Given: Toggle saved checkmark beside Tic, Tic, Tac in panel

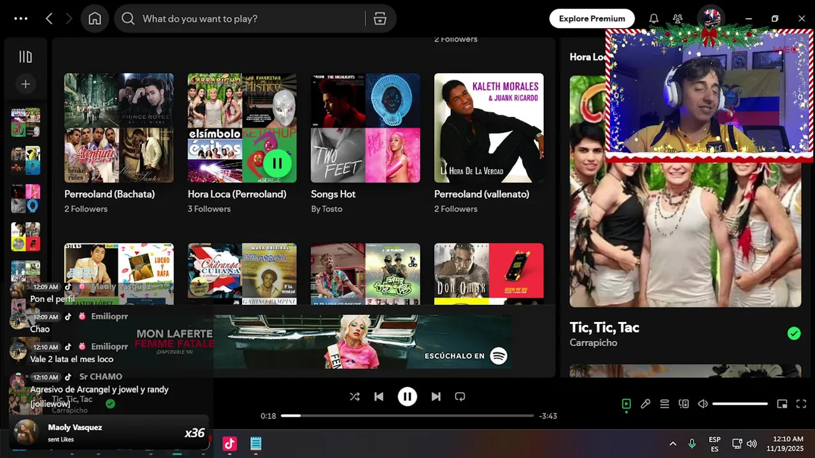Looking at the screenshot, I should (793, 333).
